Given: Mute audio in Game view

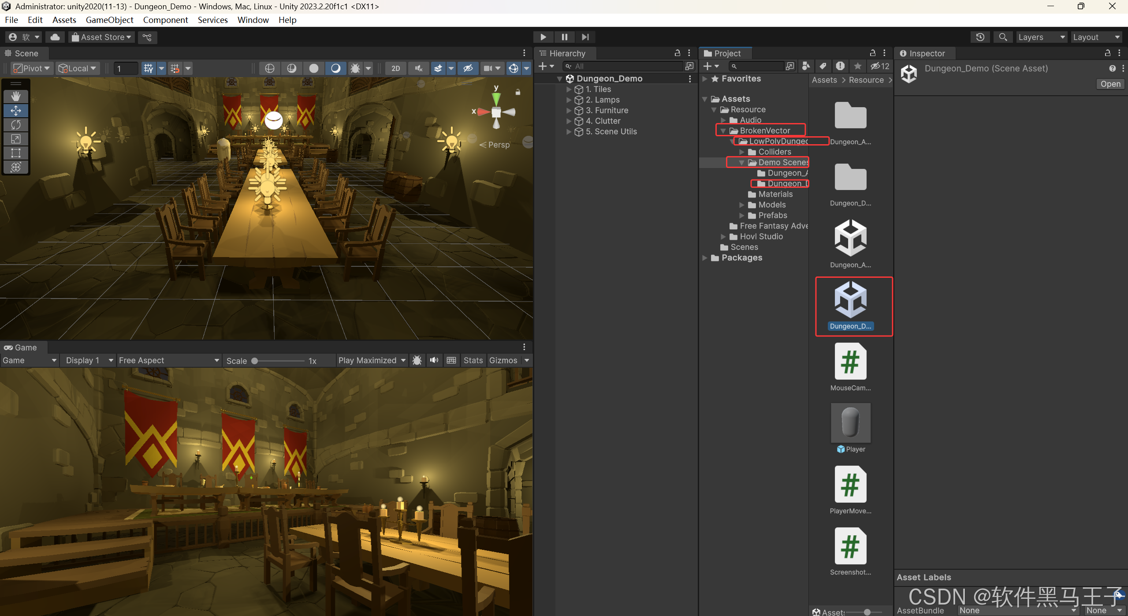Looking at the screenshot, I should pyautogui.click(x=434, y=360).
